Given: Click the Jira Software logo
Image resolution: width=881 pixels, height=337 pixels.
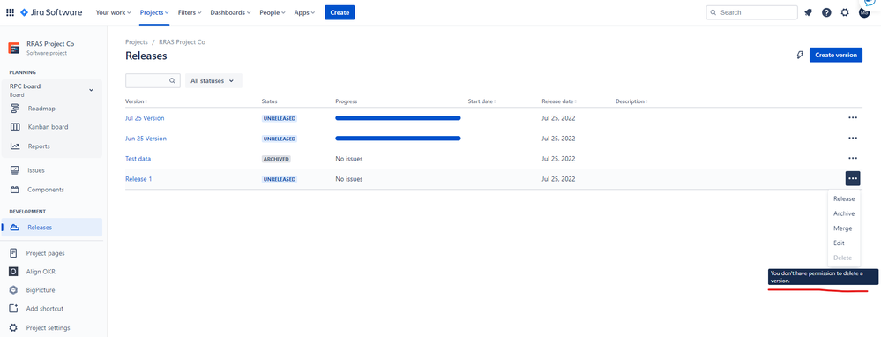Looking at the screenshot, I should tap(51, 12).
